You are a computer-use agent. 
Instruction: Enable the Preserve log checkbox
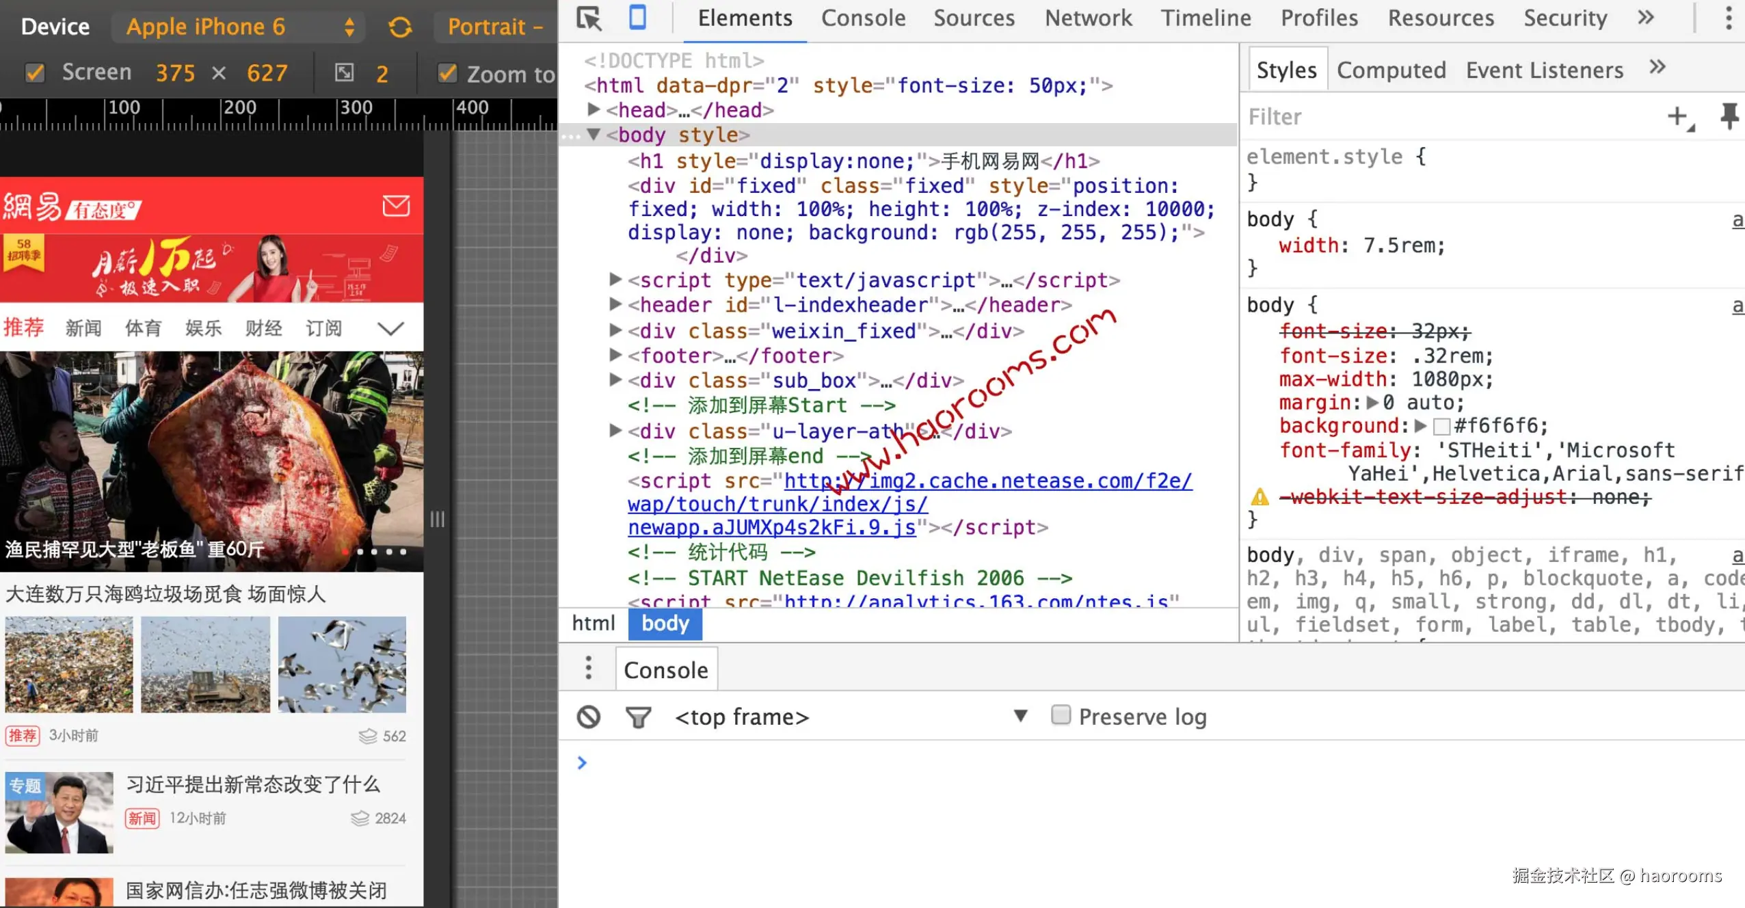pos(1061,715)
